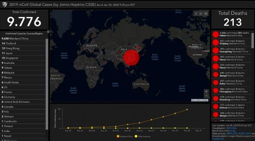Select Mainland China in the country list

coord(23,39)
